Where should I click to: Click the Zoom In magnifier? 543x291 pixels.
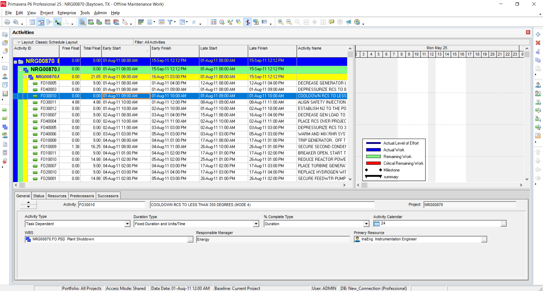tap(281, 22)
